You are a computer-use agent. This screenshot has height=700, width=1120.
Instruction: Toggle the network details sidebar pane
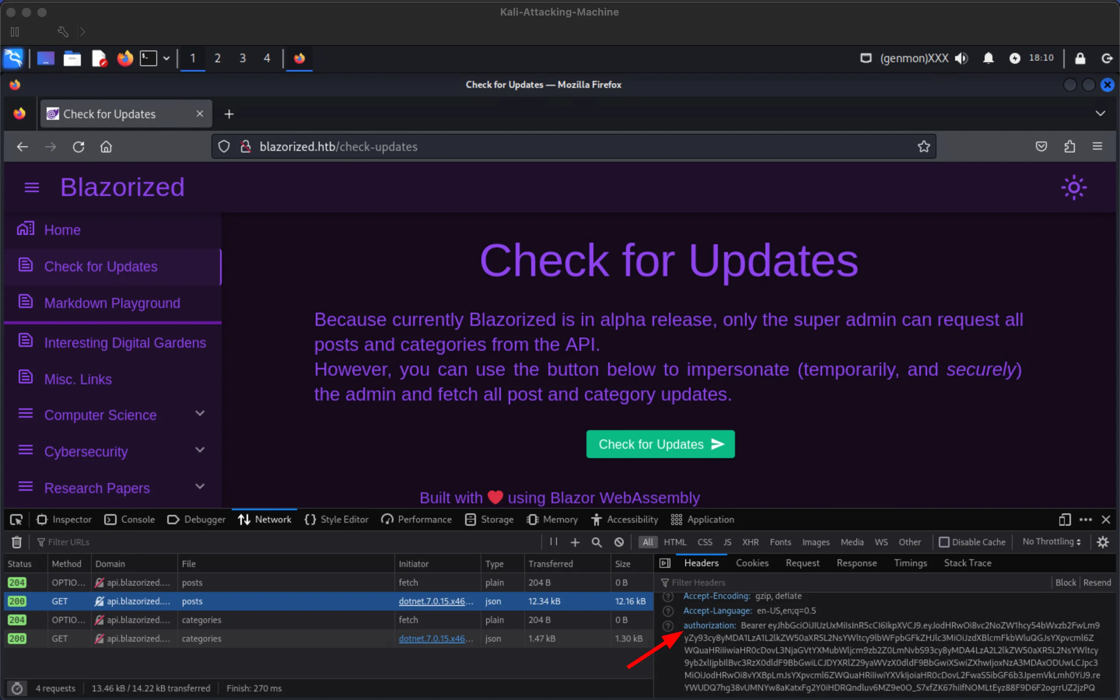[x=665, y=563]
